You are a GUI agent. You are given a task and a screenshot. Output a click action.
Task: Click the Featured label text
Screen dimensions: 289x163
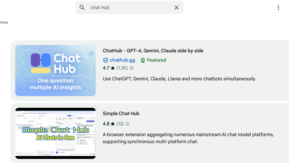coord(156,60)
